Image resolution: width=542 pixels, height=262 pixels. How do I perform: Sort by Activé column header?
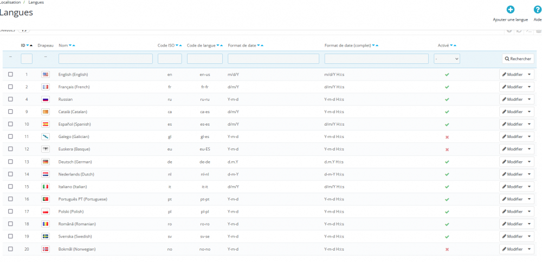443,45
